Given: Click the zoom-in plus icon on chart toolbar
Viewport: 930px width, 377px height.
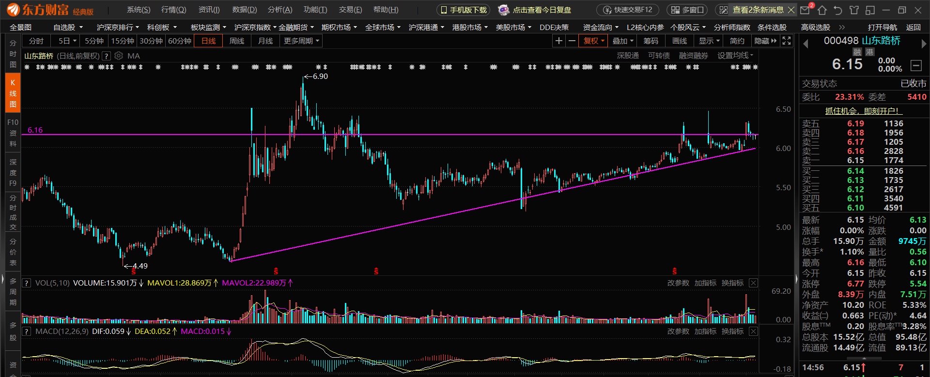Looking at the screenshot, I should (x=559, y=41).
